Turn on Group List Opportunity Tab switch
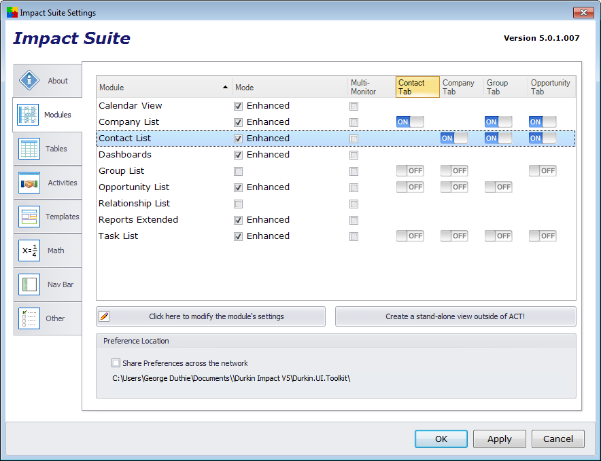 pos(543,171)
